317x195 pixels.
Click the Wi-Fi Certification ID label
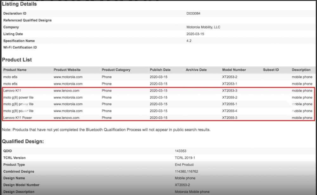(20, 47)
